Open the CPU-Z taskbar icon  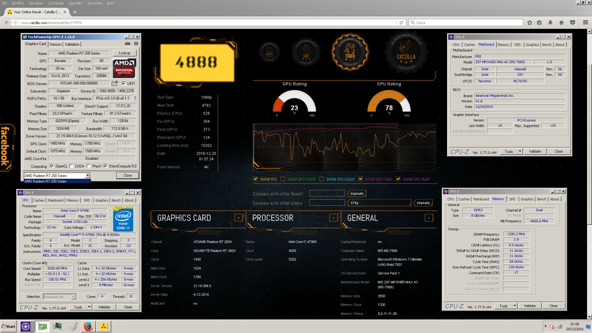tap(26, 326)
